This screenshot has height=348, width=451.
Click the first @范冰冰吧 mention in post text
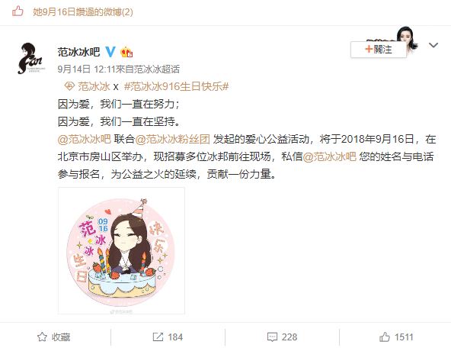pyautogui.click(x=85, y=139)
